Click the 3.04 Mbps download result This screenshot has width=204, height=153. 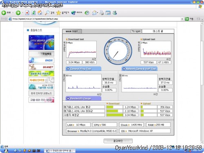tap(74, 62)
